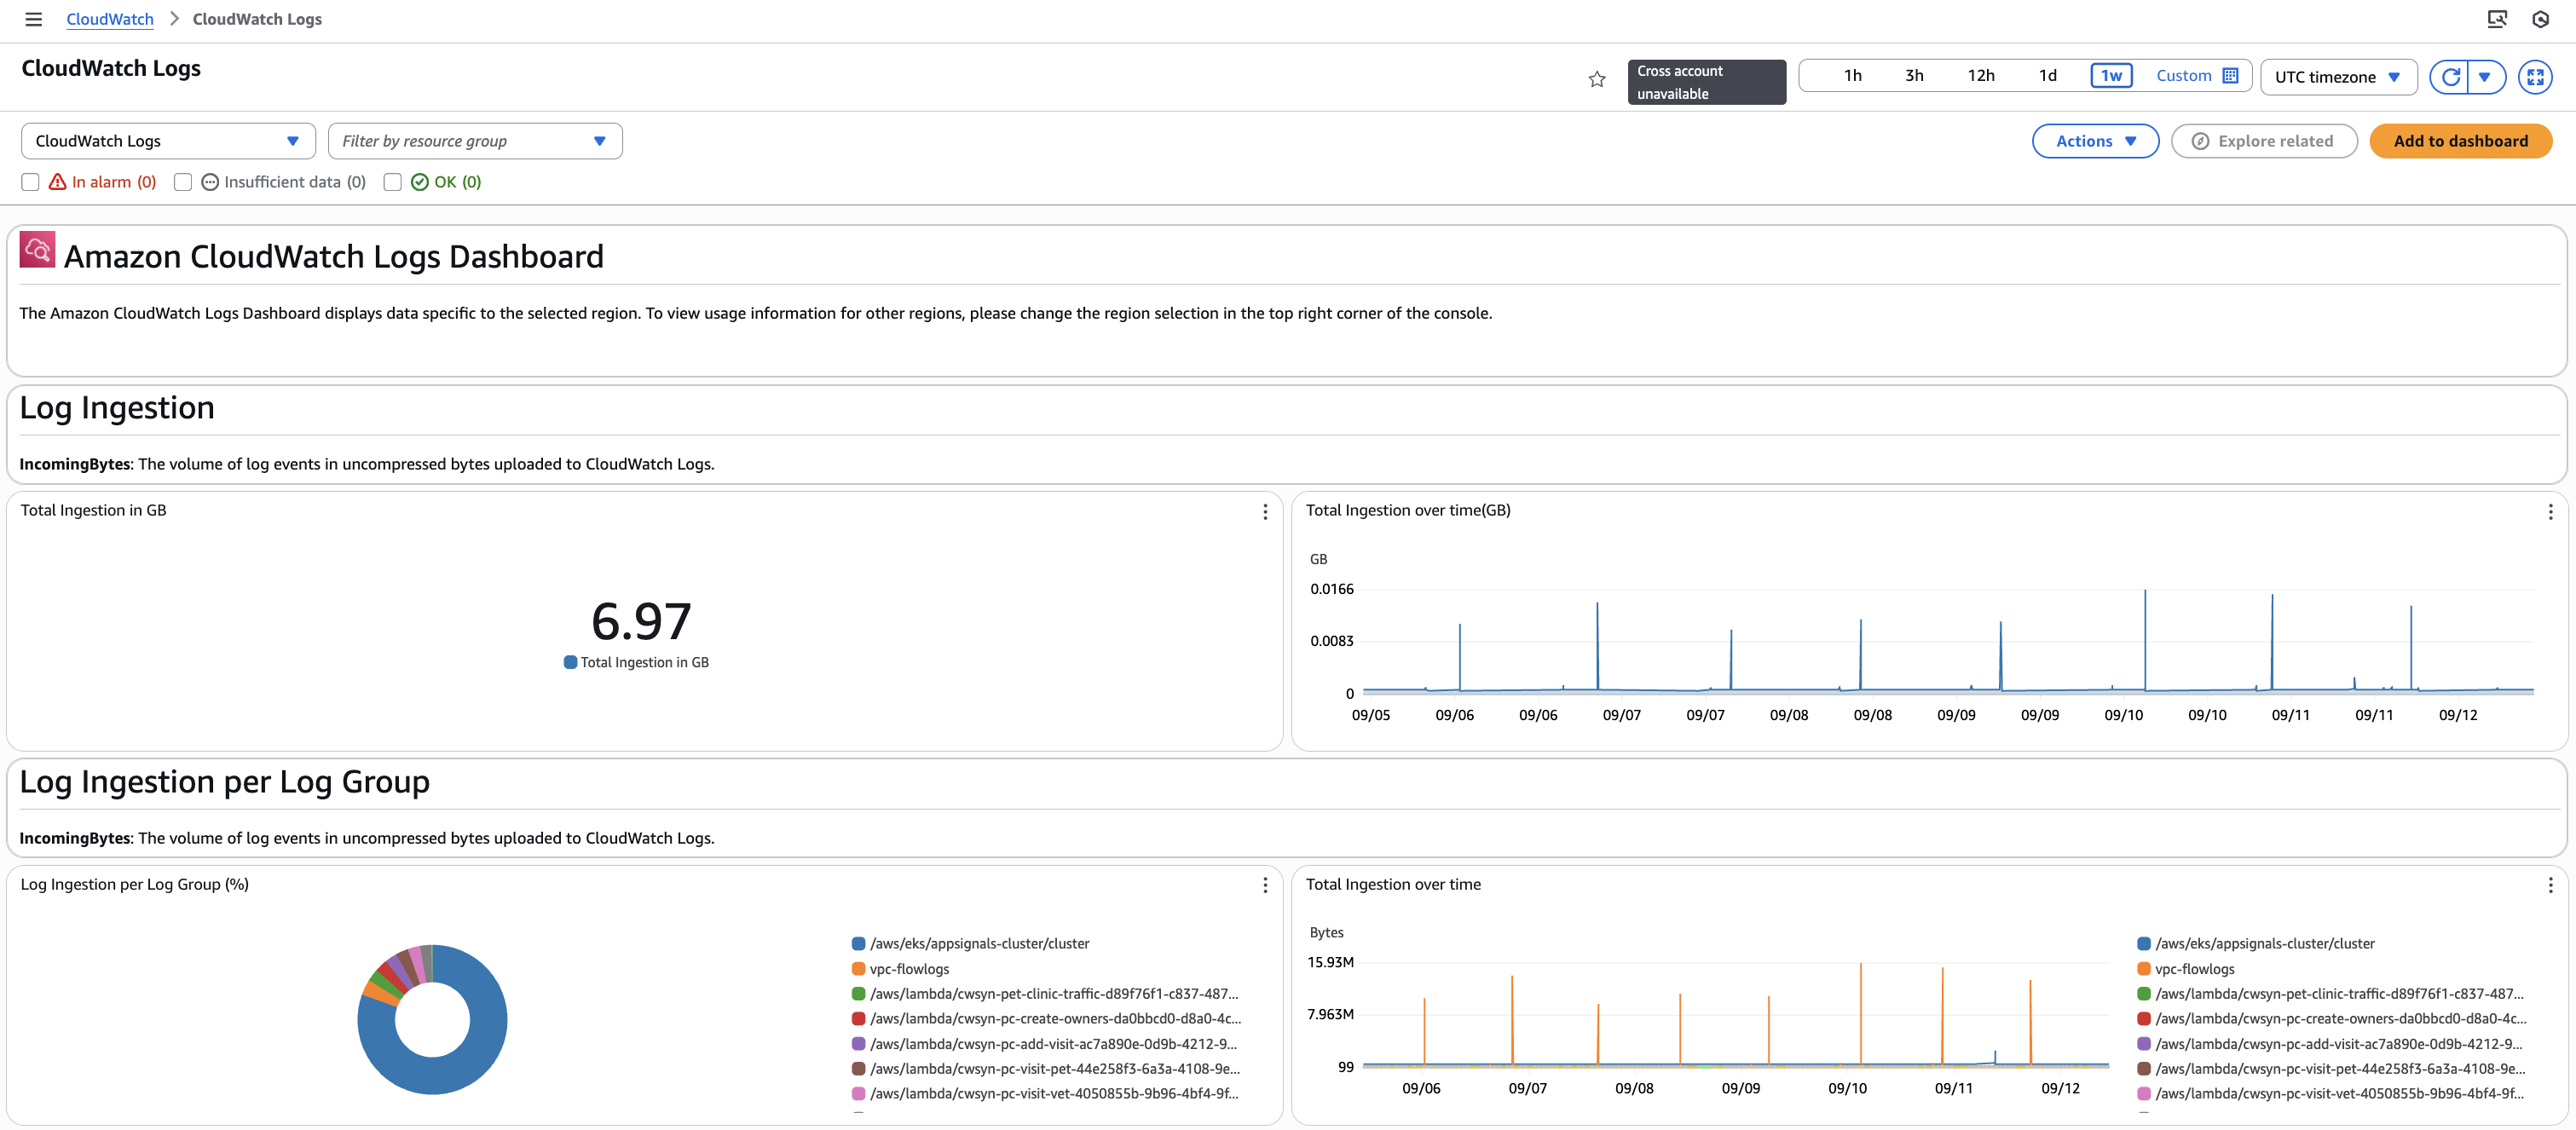Click the Add to dashboard button
This screenshot has width=2576, height=1130.
(2460, 140)
